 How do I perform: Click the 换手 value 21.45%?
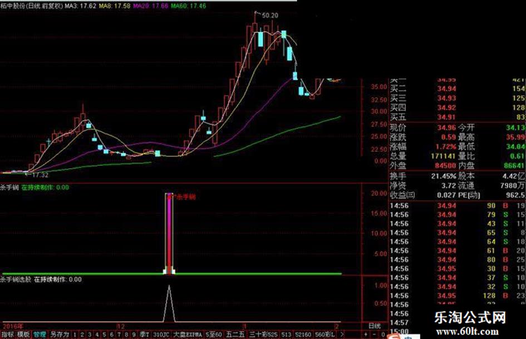point(444,176)
